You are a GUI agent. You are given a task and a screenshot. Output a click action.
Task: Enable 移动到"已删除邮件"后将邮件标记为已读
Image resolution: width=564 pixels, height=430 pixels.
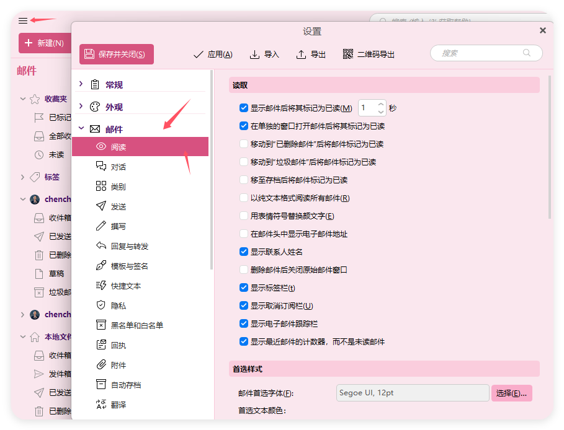(243, 144)
